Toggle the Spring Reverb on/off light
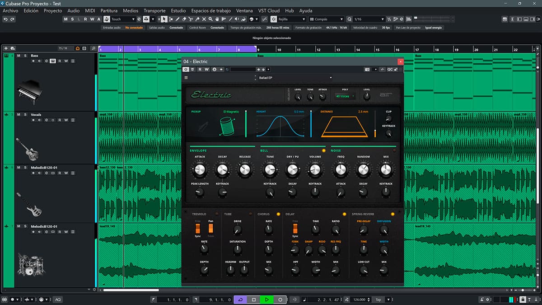Viewport: 542px width, 305px height. coord(392,214)
